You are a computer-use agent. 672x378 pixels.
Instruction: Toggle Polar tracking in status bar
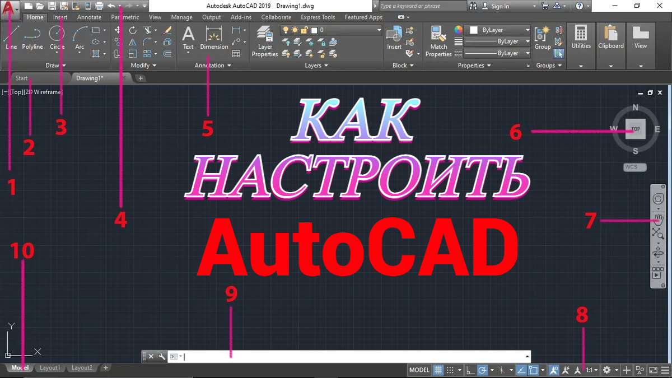tap(482, 370)
